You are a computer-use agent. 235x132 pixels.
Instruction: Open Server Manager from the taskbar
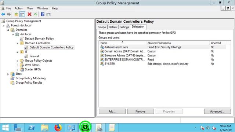[x=18, y=128]
